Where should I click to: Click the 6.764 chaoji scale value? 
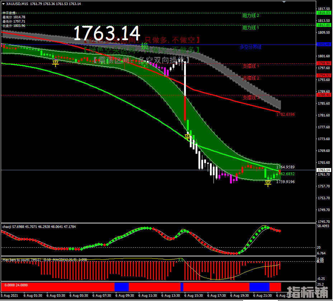(x=321, y=253)
